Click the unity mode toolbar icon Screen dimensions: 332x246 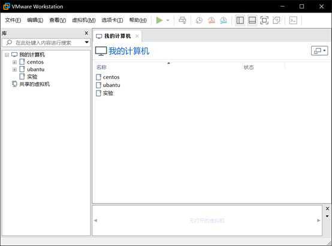tap(276, 20)
